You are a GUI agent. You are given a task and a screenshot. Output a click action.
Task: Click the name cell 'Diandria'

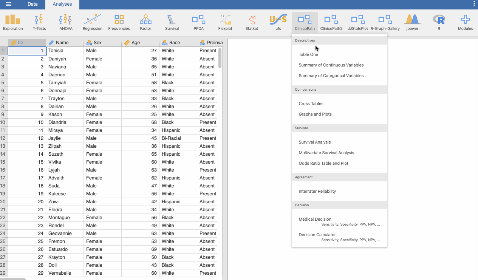65,122
